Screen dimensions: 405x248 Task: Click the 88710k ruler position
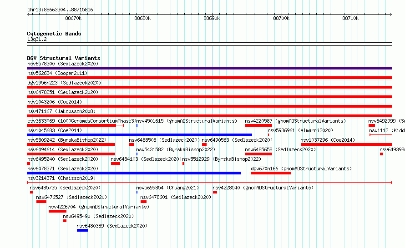point(350,18)
